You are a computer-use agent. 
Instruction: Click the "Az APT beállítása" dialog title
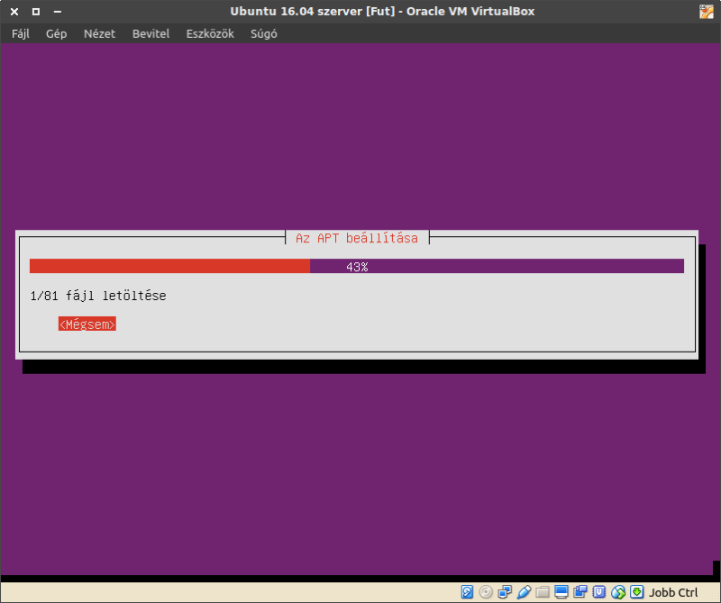(357, 238)
